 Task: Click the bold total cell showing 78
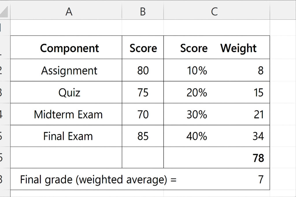pyautogui.click(x=217, y=157)
